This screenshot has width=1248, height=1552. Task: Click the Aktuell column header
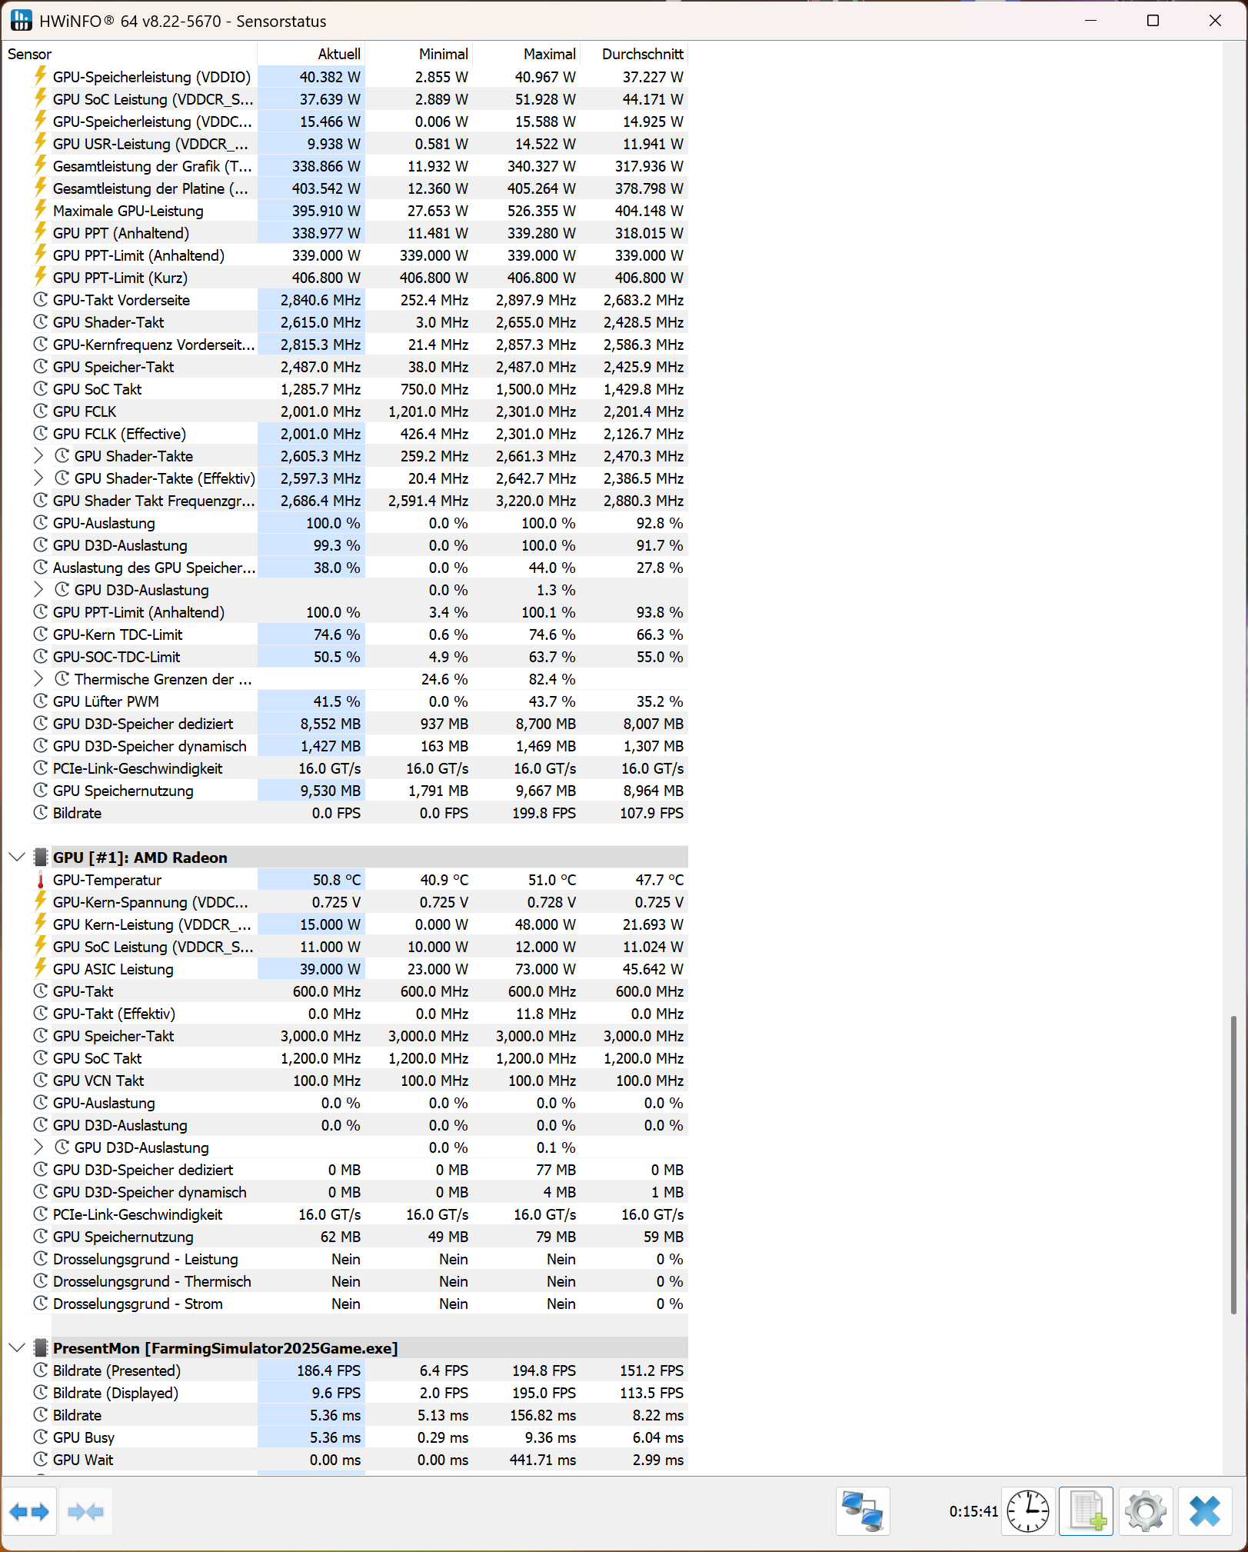tap(311, 54)
